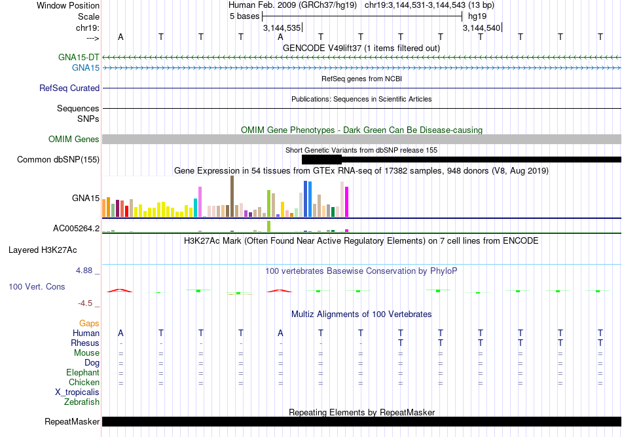
Task: Open Common dbSNP(155) track label
Action: click(58, 160)
